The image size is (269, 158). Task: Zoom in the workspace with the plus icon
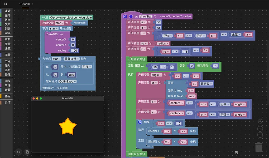(x=260, y=129)
